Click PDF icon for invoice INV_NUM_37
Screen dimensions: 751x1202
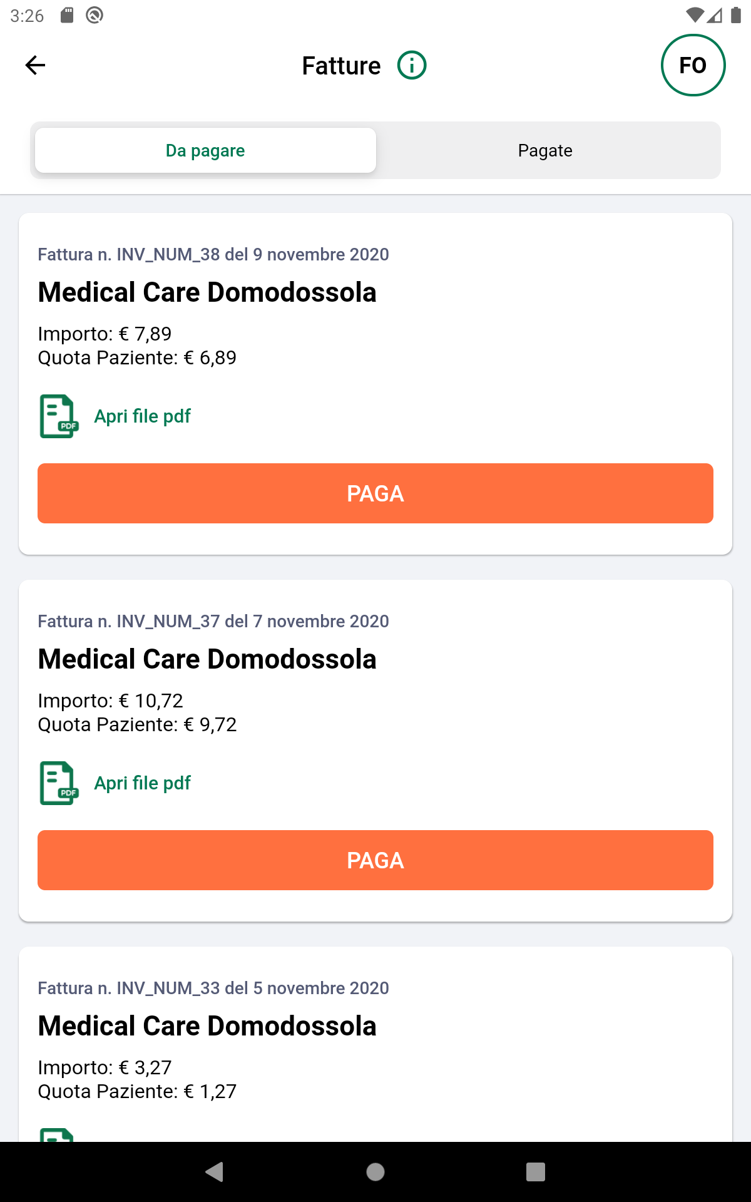pyautogui.click(x=59, y=783)
